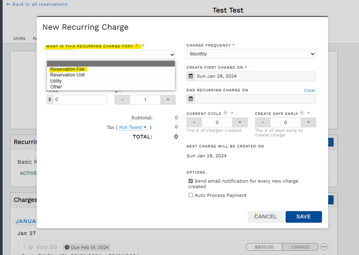Open calendar picker for Create First Charge On
The image size is (359, 255).
191,76
